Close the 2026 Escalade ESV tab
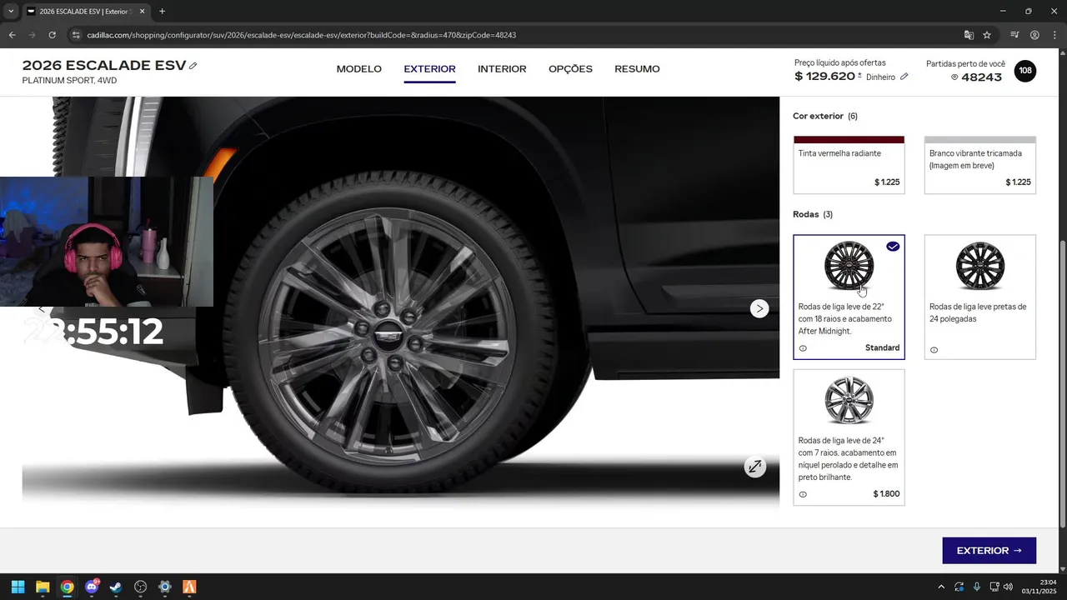 (142, 12)
